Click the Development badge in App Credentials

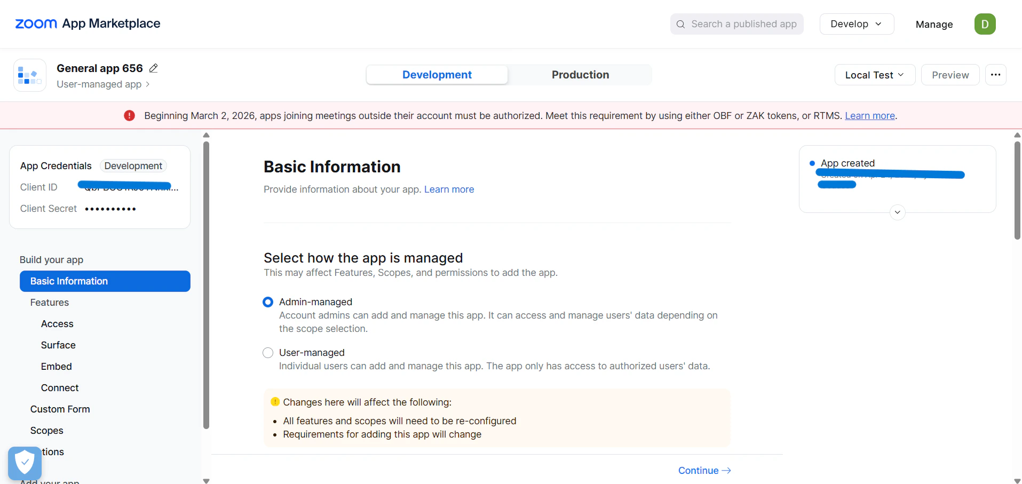pos(133,166)
